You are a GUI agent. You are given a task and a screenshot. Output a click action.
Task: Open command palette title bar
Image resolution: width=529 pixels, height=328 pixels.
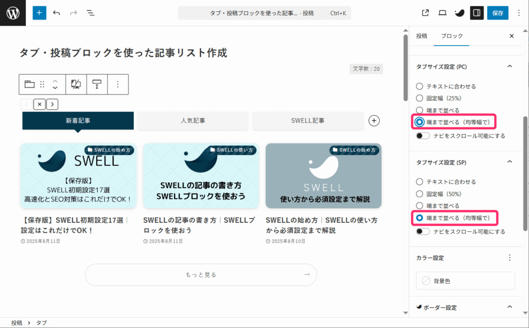pyautogui.click(x=264, y=13)
